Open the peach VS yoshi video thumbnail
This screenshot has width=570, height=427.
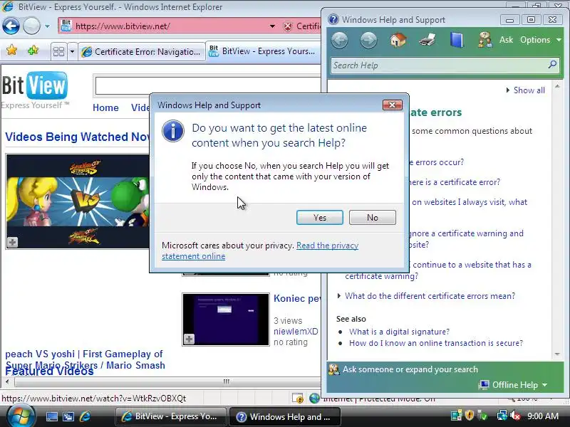pos(78,201)
